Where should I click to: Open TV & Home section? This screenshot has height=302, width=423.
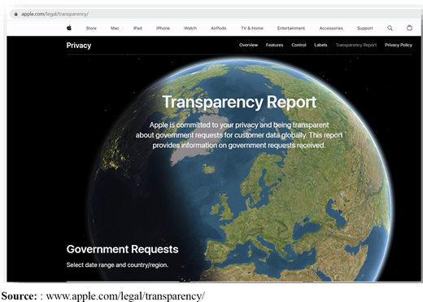point(252,28)
